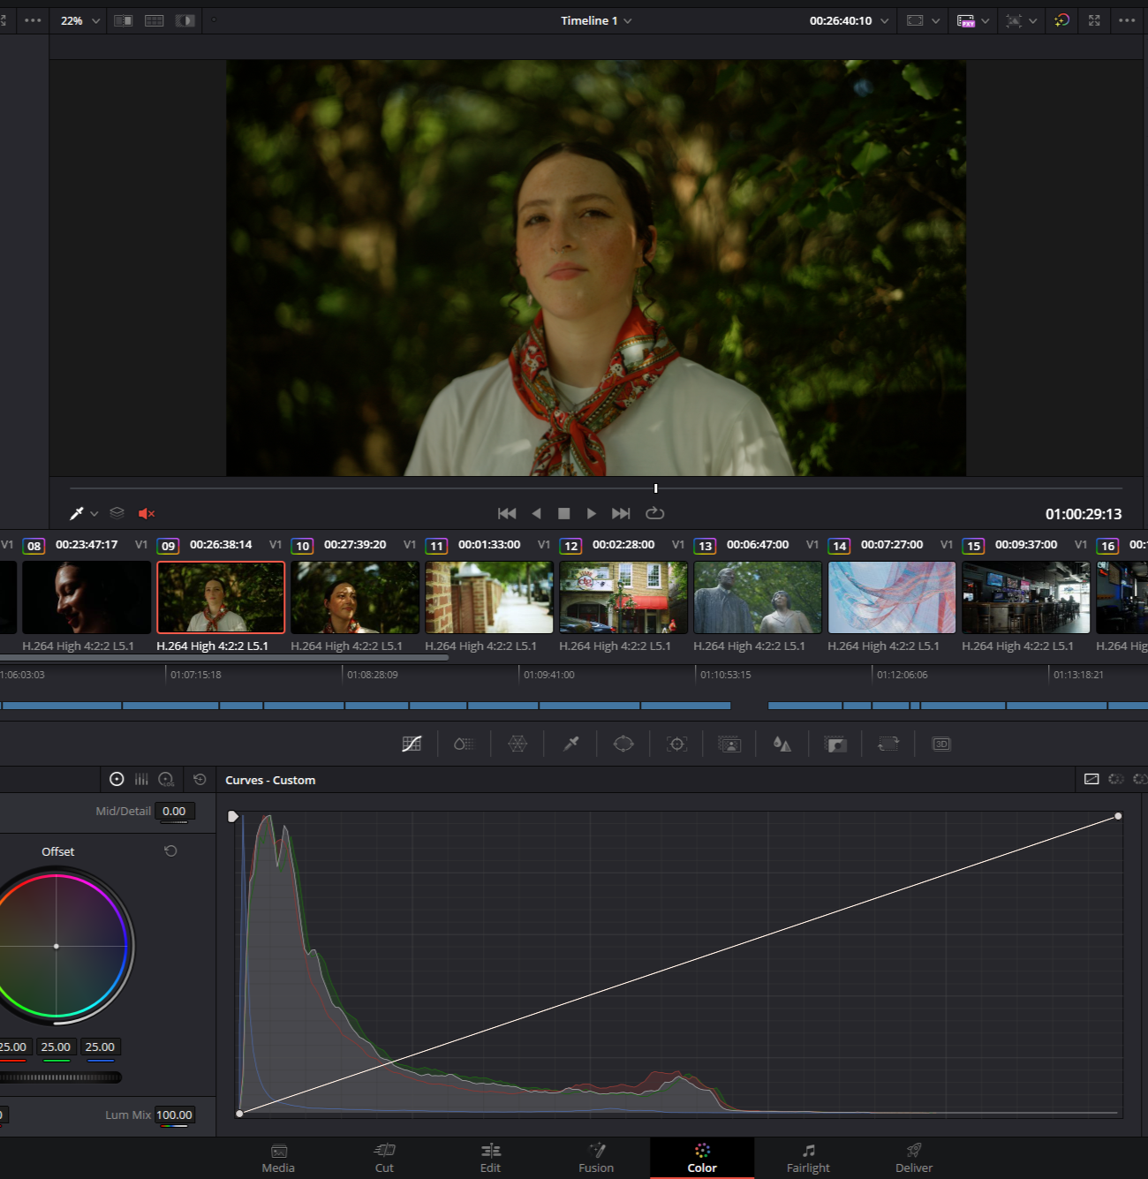The height and width of the screenshot is (1179, 1148).
Task: Expand viewer to enhanced fullscreen mode
Action: point(1094,20)
